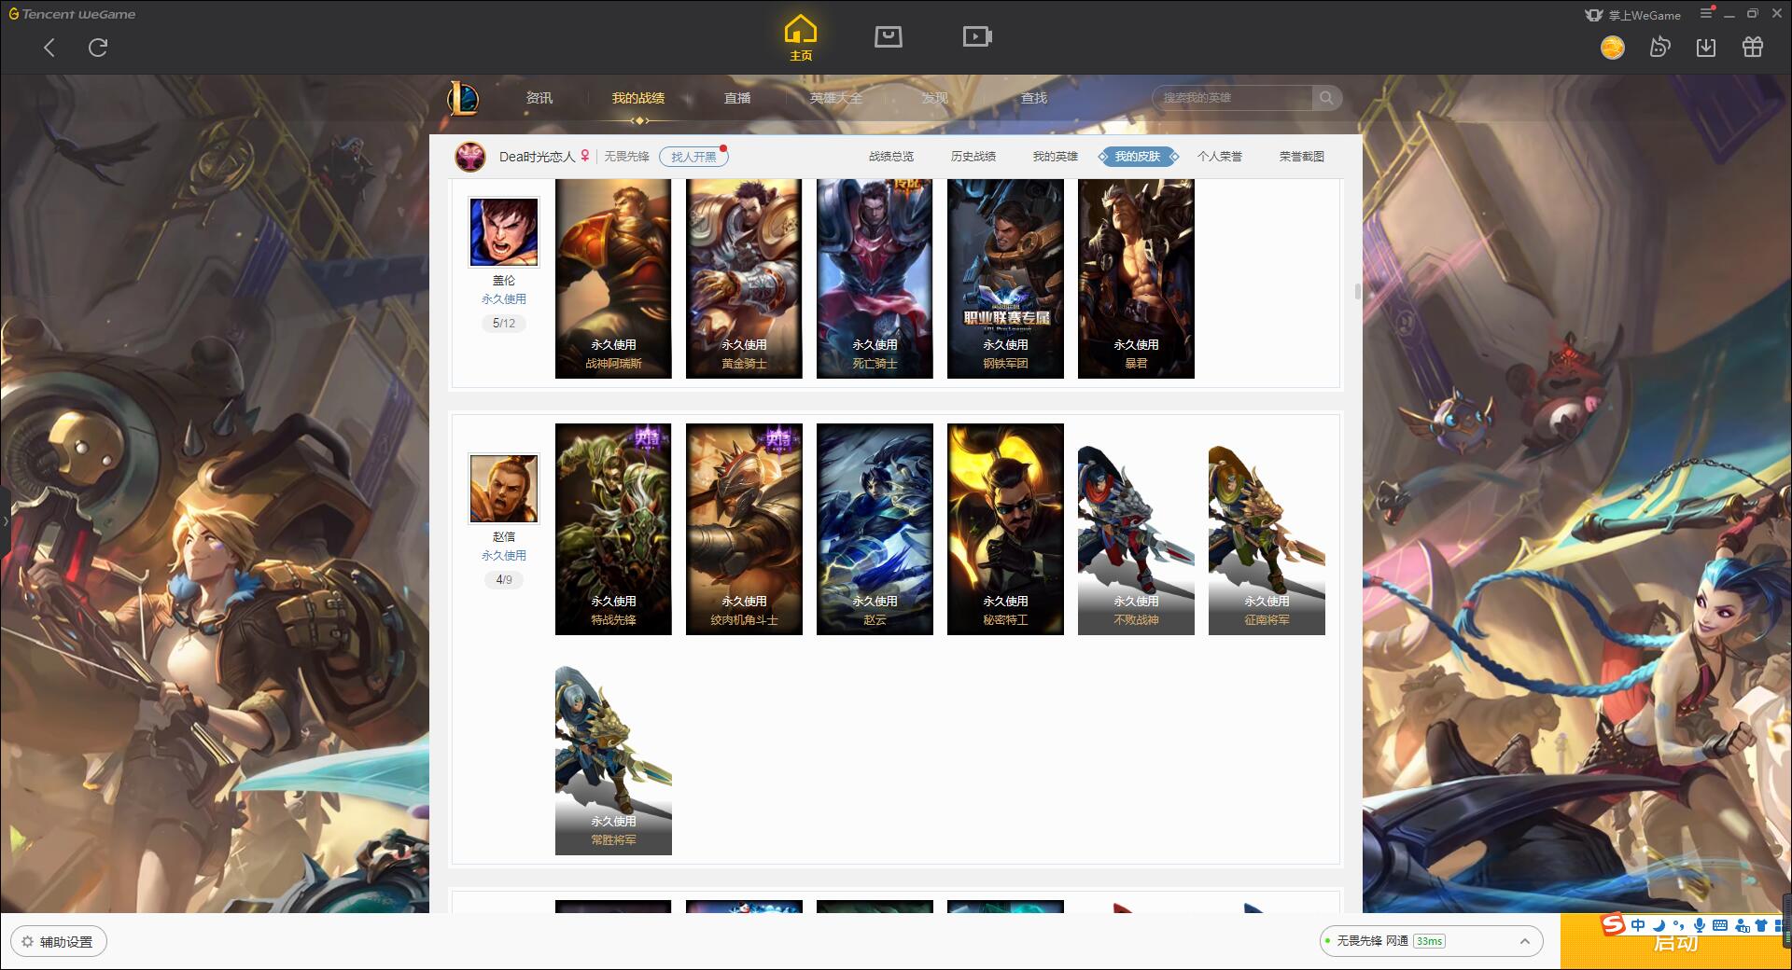Viewport: 1792px width, 970px height.
Task: Open 辅助设置 settings button
Action: click(58, 942)
